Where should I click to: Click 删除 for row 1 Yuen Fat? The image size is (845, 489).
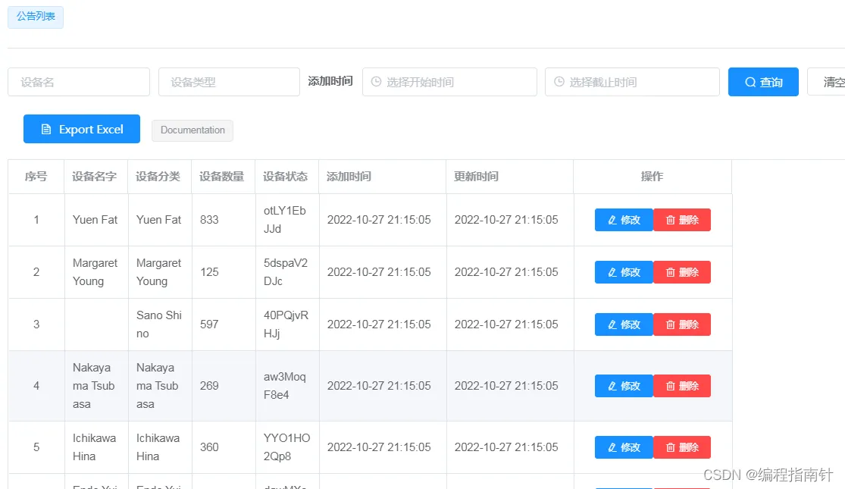[x=682, y=220]
